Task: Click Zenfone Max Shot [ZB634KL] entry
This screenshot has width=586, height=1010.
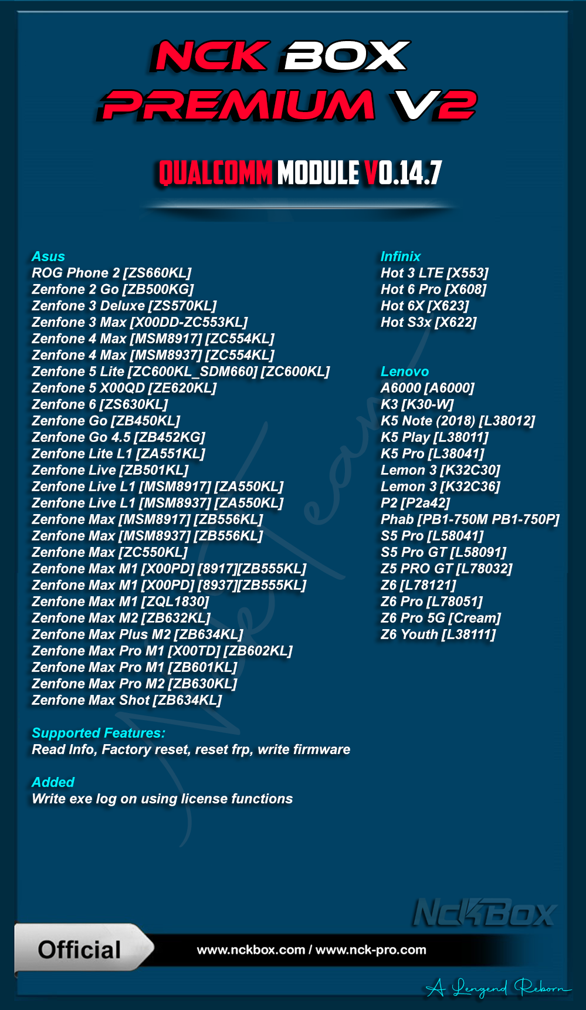Action: (127, 700)
